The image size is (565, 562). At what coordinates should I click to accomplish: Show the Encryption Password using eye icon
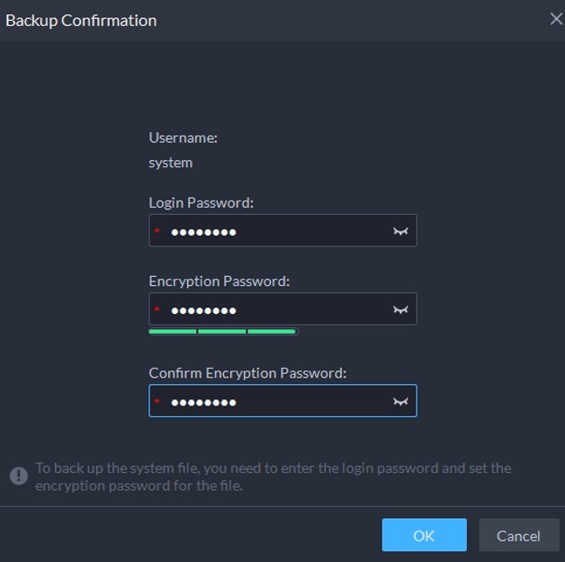coord(400,310)
